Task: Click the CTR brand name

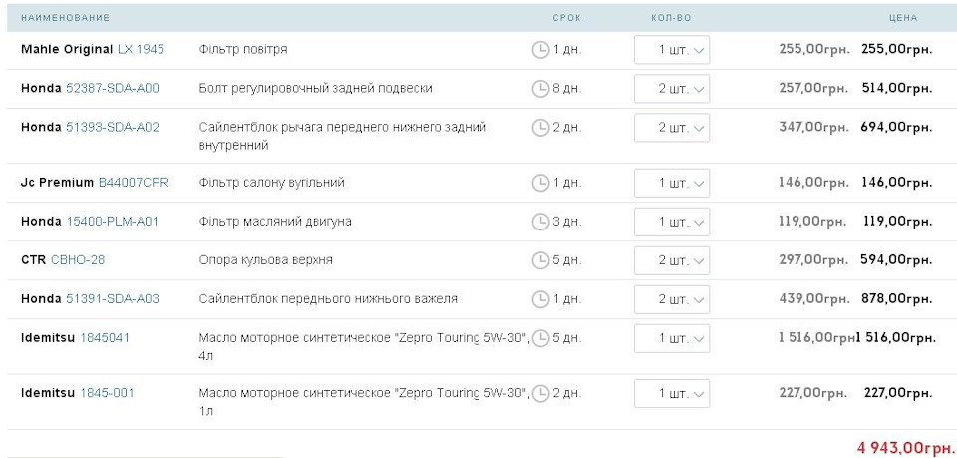Action: click(x=34, y=260)
